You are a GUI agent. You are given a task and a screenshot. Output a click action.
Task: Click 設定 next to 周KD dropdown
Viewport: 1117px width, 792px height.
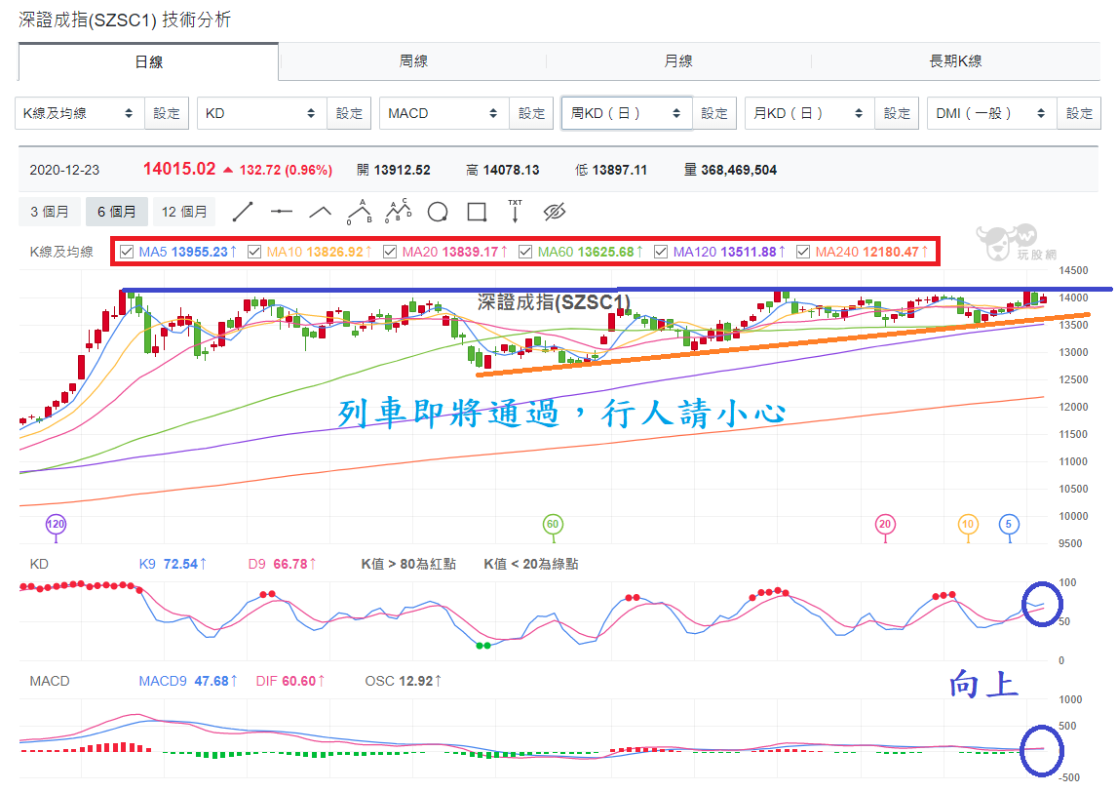click(x=713, y=113)
